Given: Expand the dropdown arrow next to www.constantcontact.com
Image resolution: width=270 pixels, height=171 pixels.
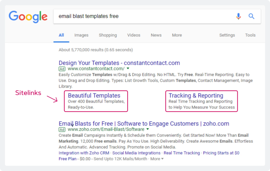Looking at the screenshot, I should [128, 69].
